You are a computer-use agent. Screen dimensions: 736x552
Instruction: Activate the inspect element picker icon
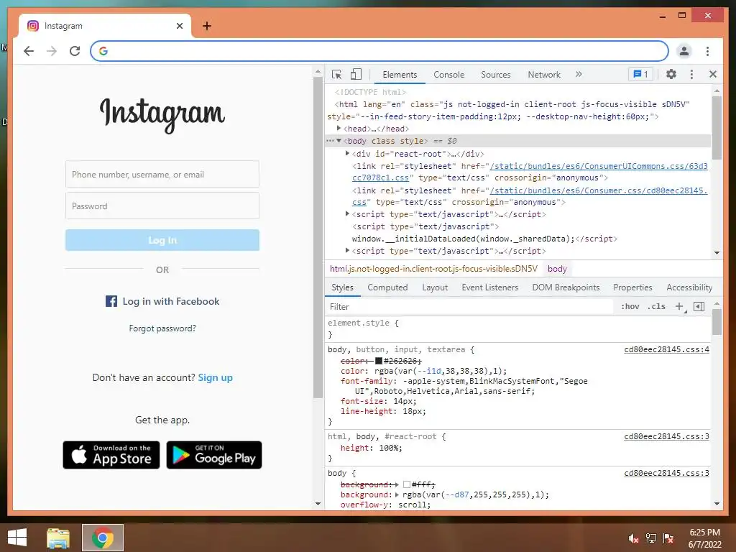coord(336,75)
